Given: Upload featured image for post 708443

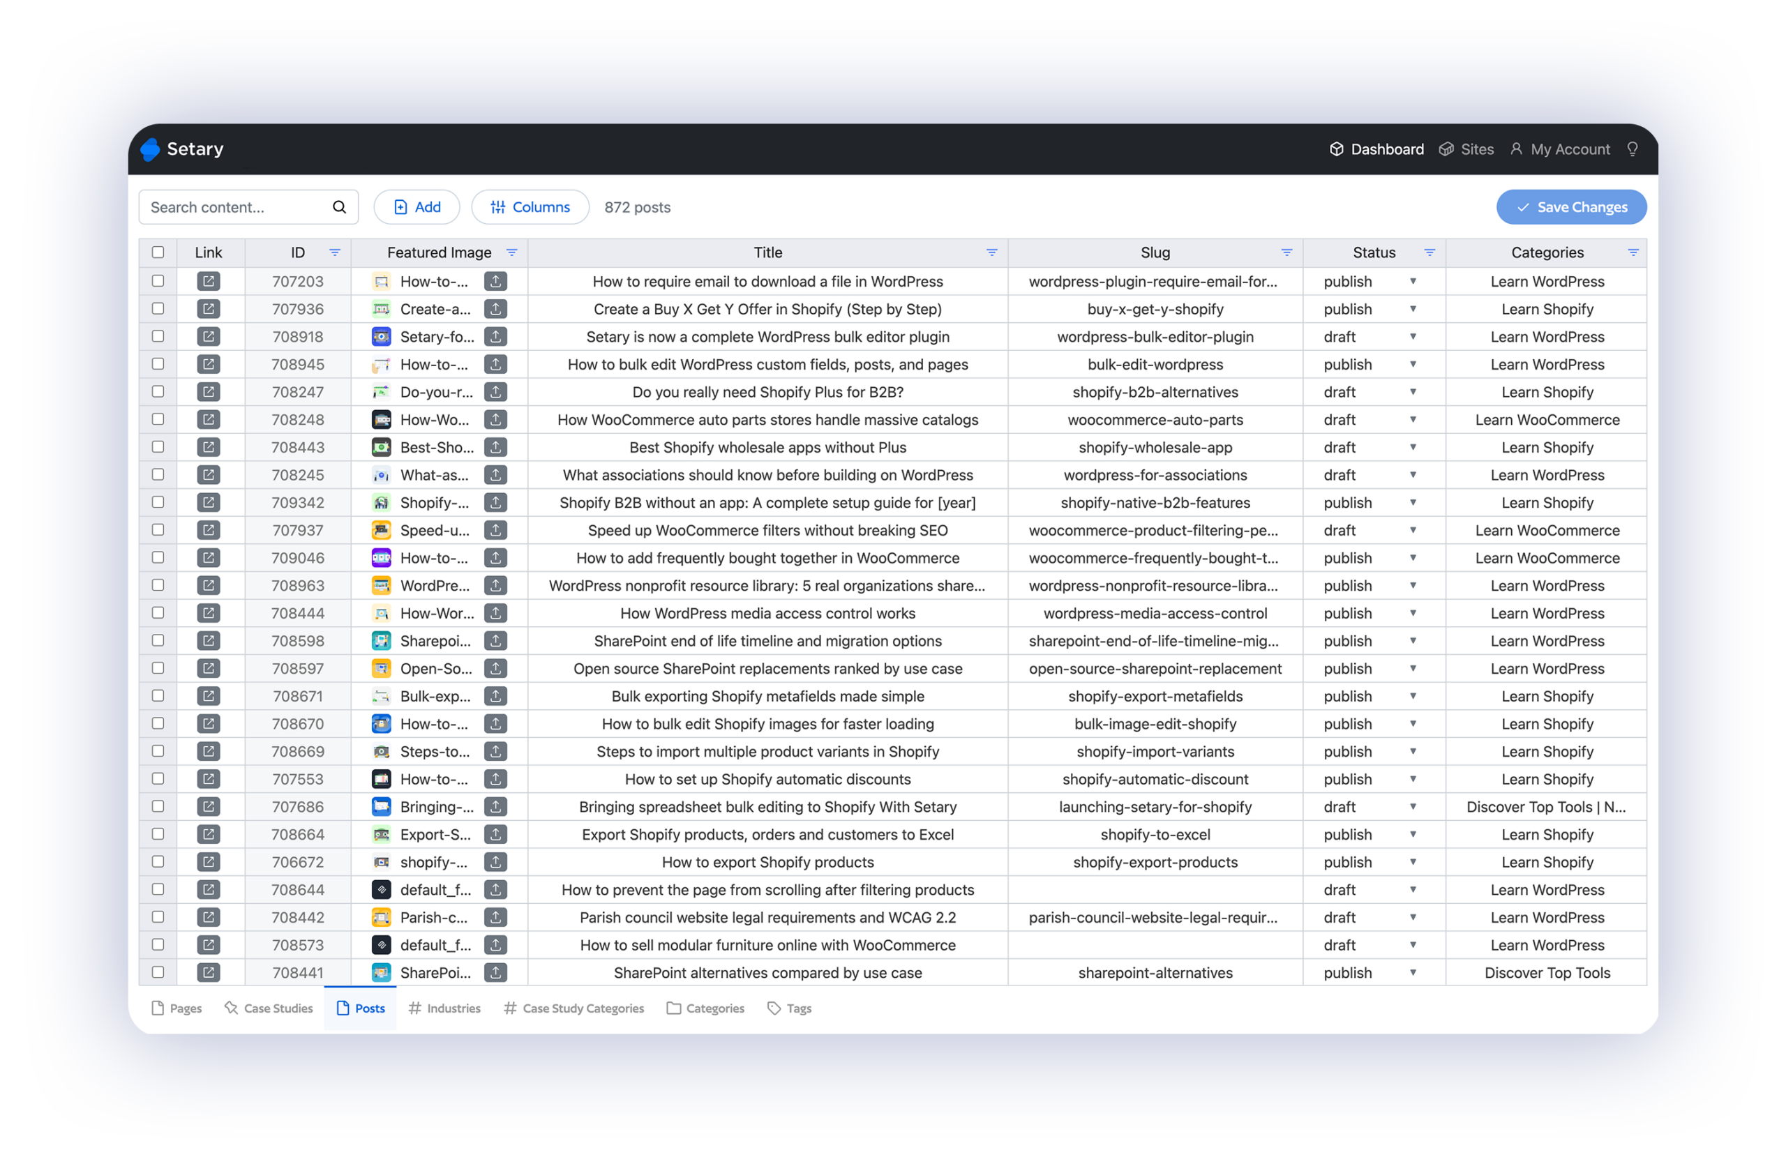Looking at the screenshot, I should 495,447.
